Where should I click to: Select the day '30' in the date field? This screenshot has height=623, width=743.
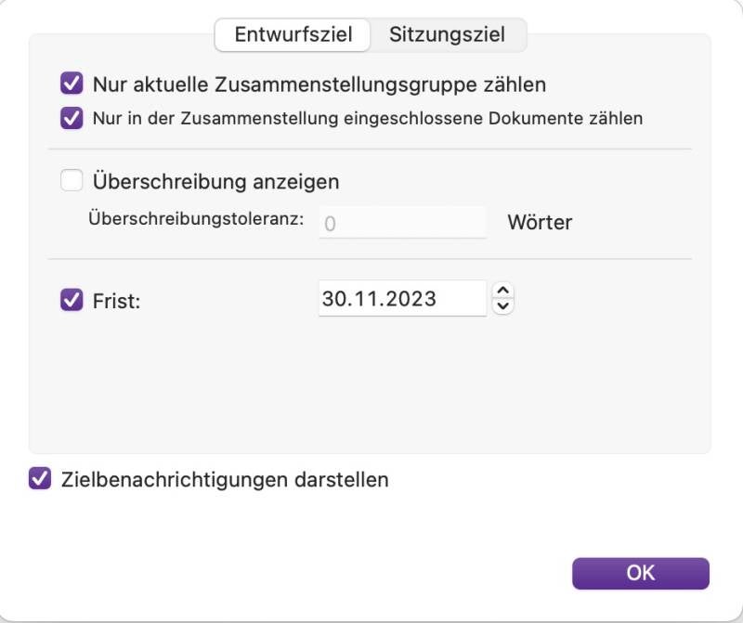(x=334, y=299)
